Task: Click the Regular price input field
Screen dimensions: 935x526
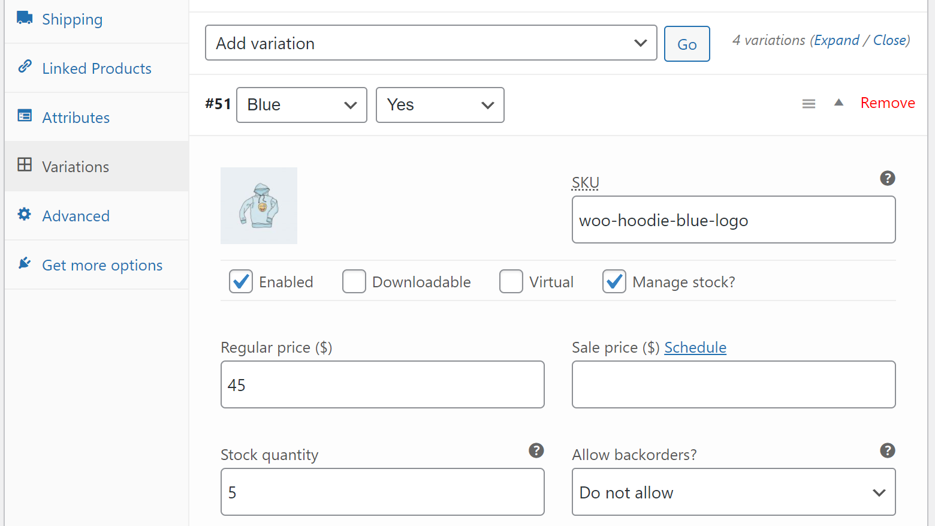Action: point(382,384)
